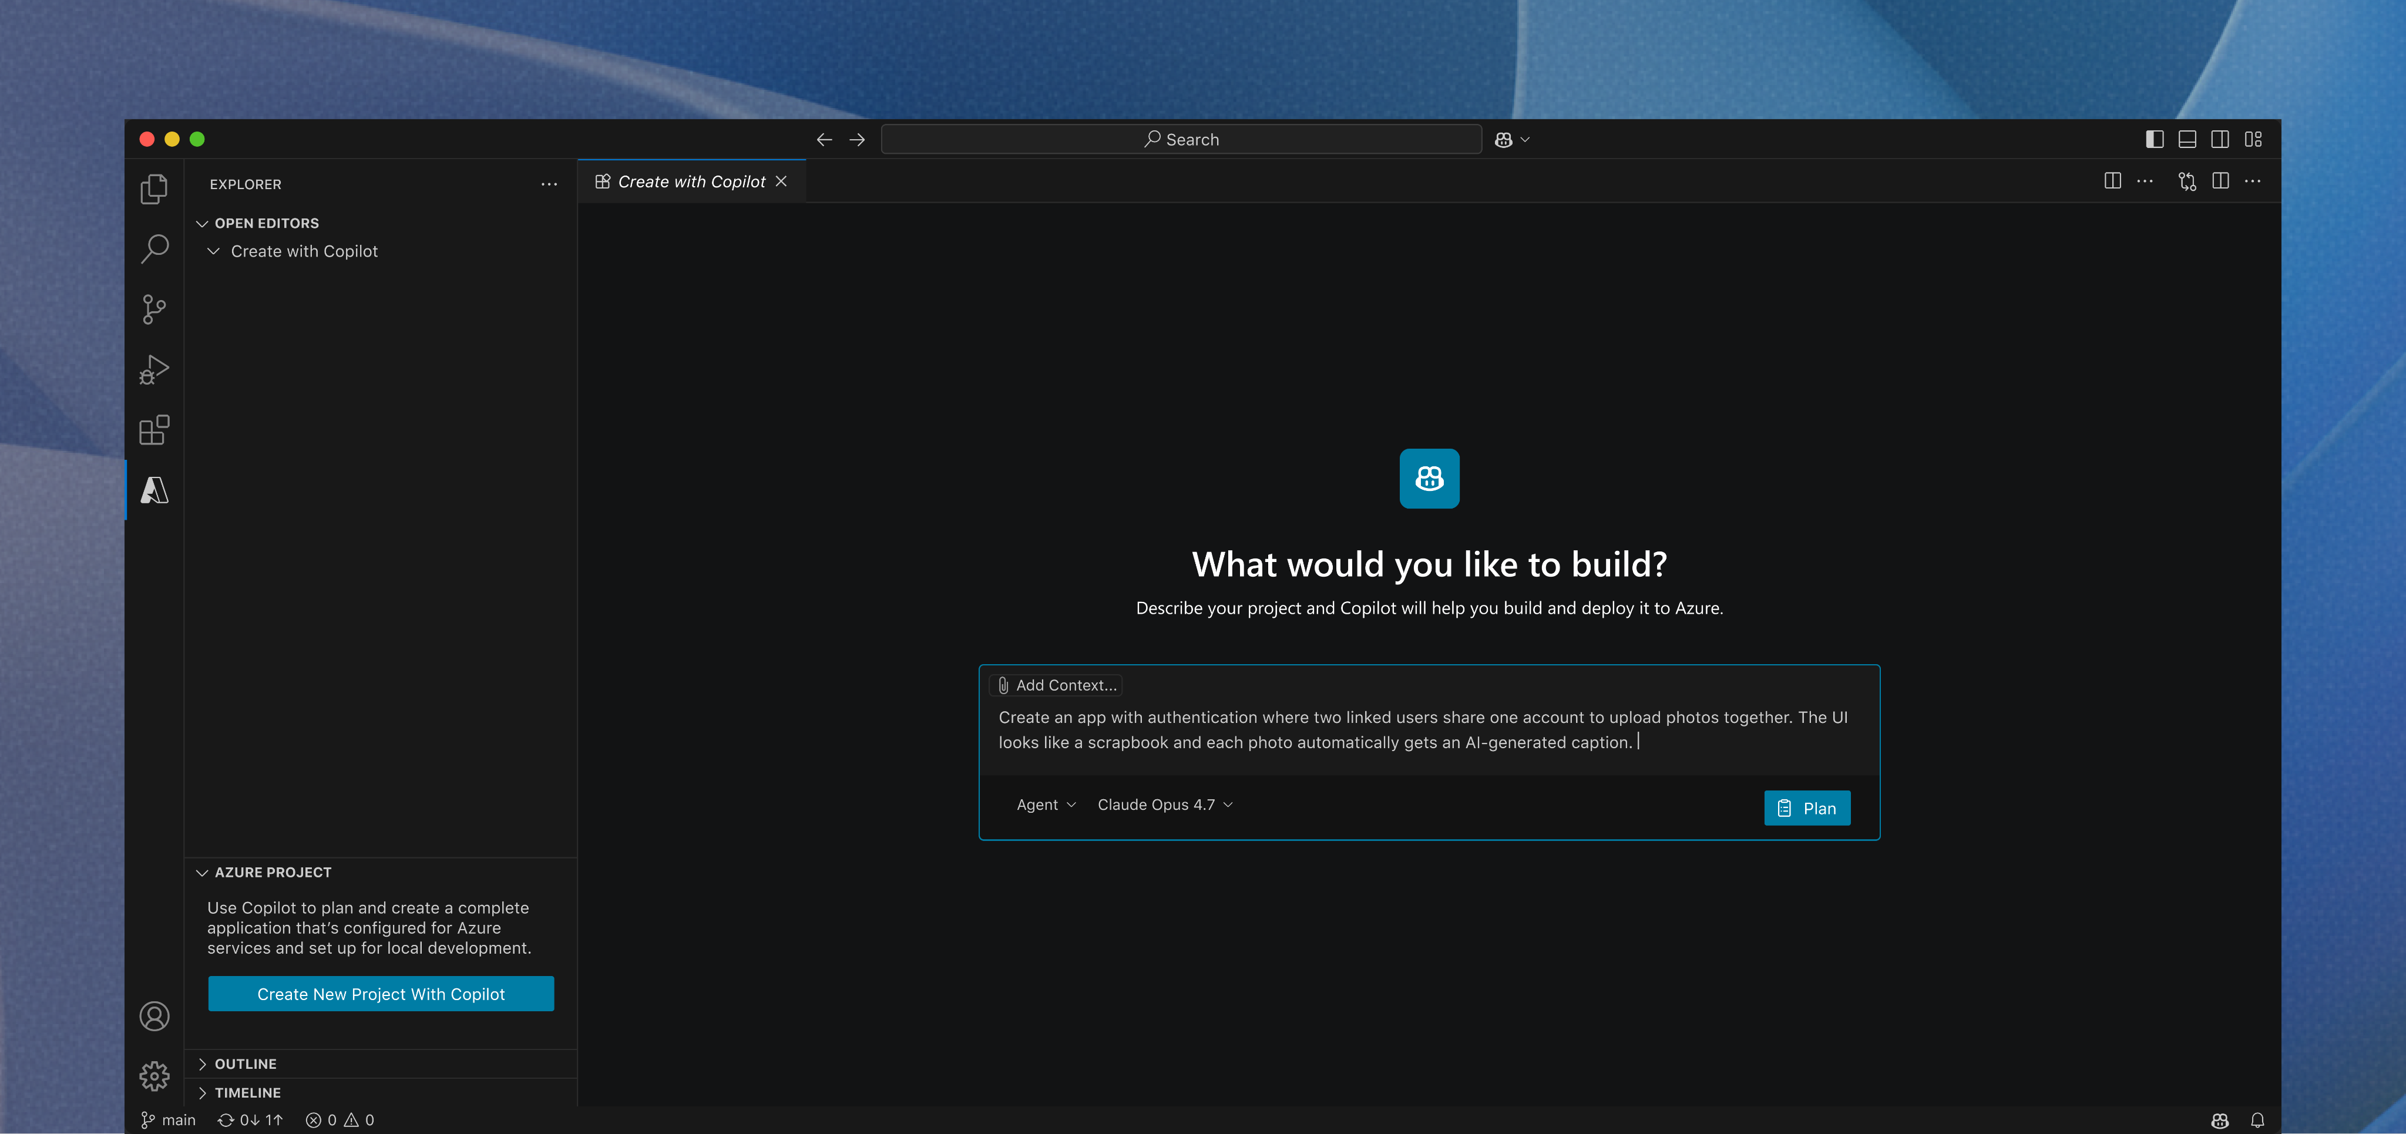Go back with the left arrow
This screenshot has height=1134, width=2406.
pos(824,140)
